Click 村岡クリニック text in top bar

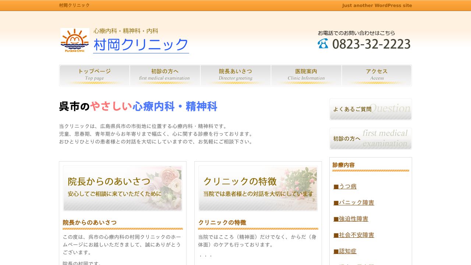(x=74, y=6)
